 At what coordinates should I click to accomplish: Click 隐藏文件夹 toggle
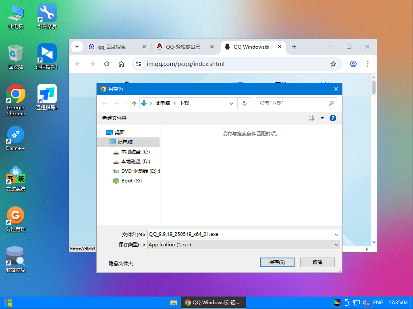121,263
